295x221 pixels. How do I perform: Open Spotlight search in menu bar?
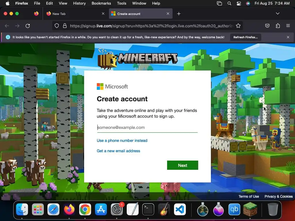tap(229, 3)
